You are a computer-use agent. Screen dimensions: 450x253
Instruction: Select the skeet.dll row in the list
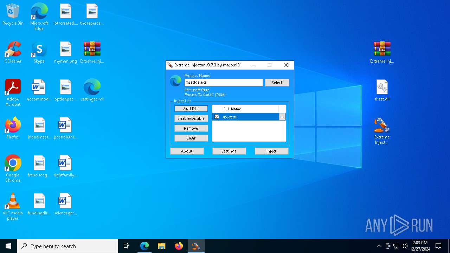click(249, 117)
